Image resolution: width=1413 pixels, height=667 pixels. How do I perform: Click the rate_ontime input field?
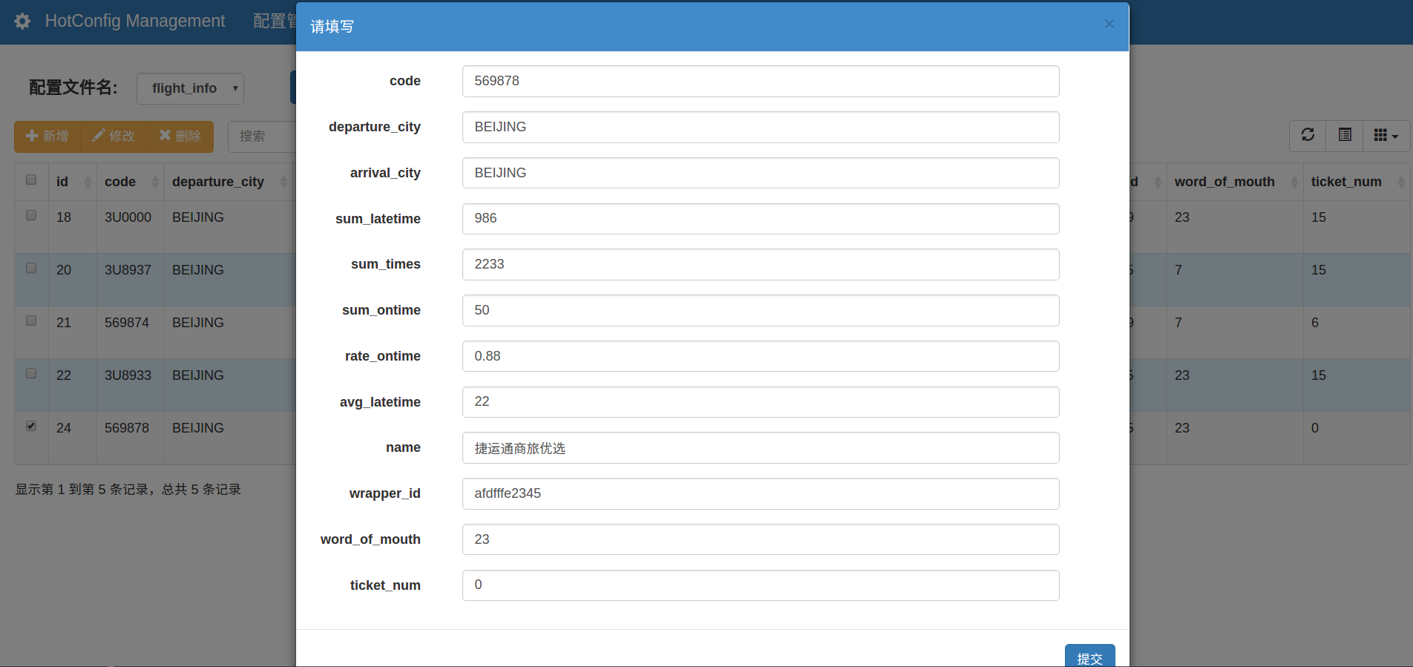click(x=761, y=356)
